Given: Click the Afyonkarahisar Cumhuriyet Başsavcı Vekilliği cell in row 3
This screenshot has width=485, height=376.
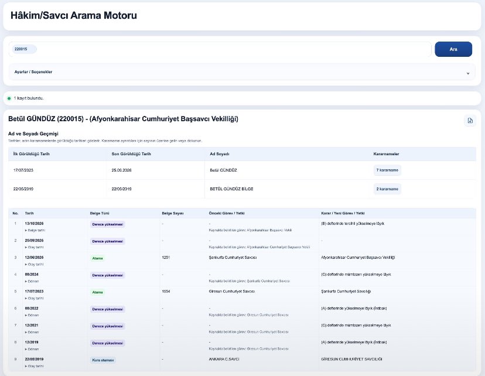Looking at the screenshot, I should [358, 257].
